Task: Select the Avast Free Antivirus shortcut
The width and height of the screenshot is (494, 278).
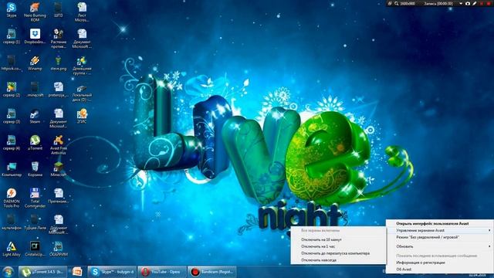Action: pyautogui.click(x=59, y=144)
